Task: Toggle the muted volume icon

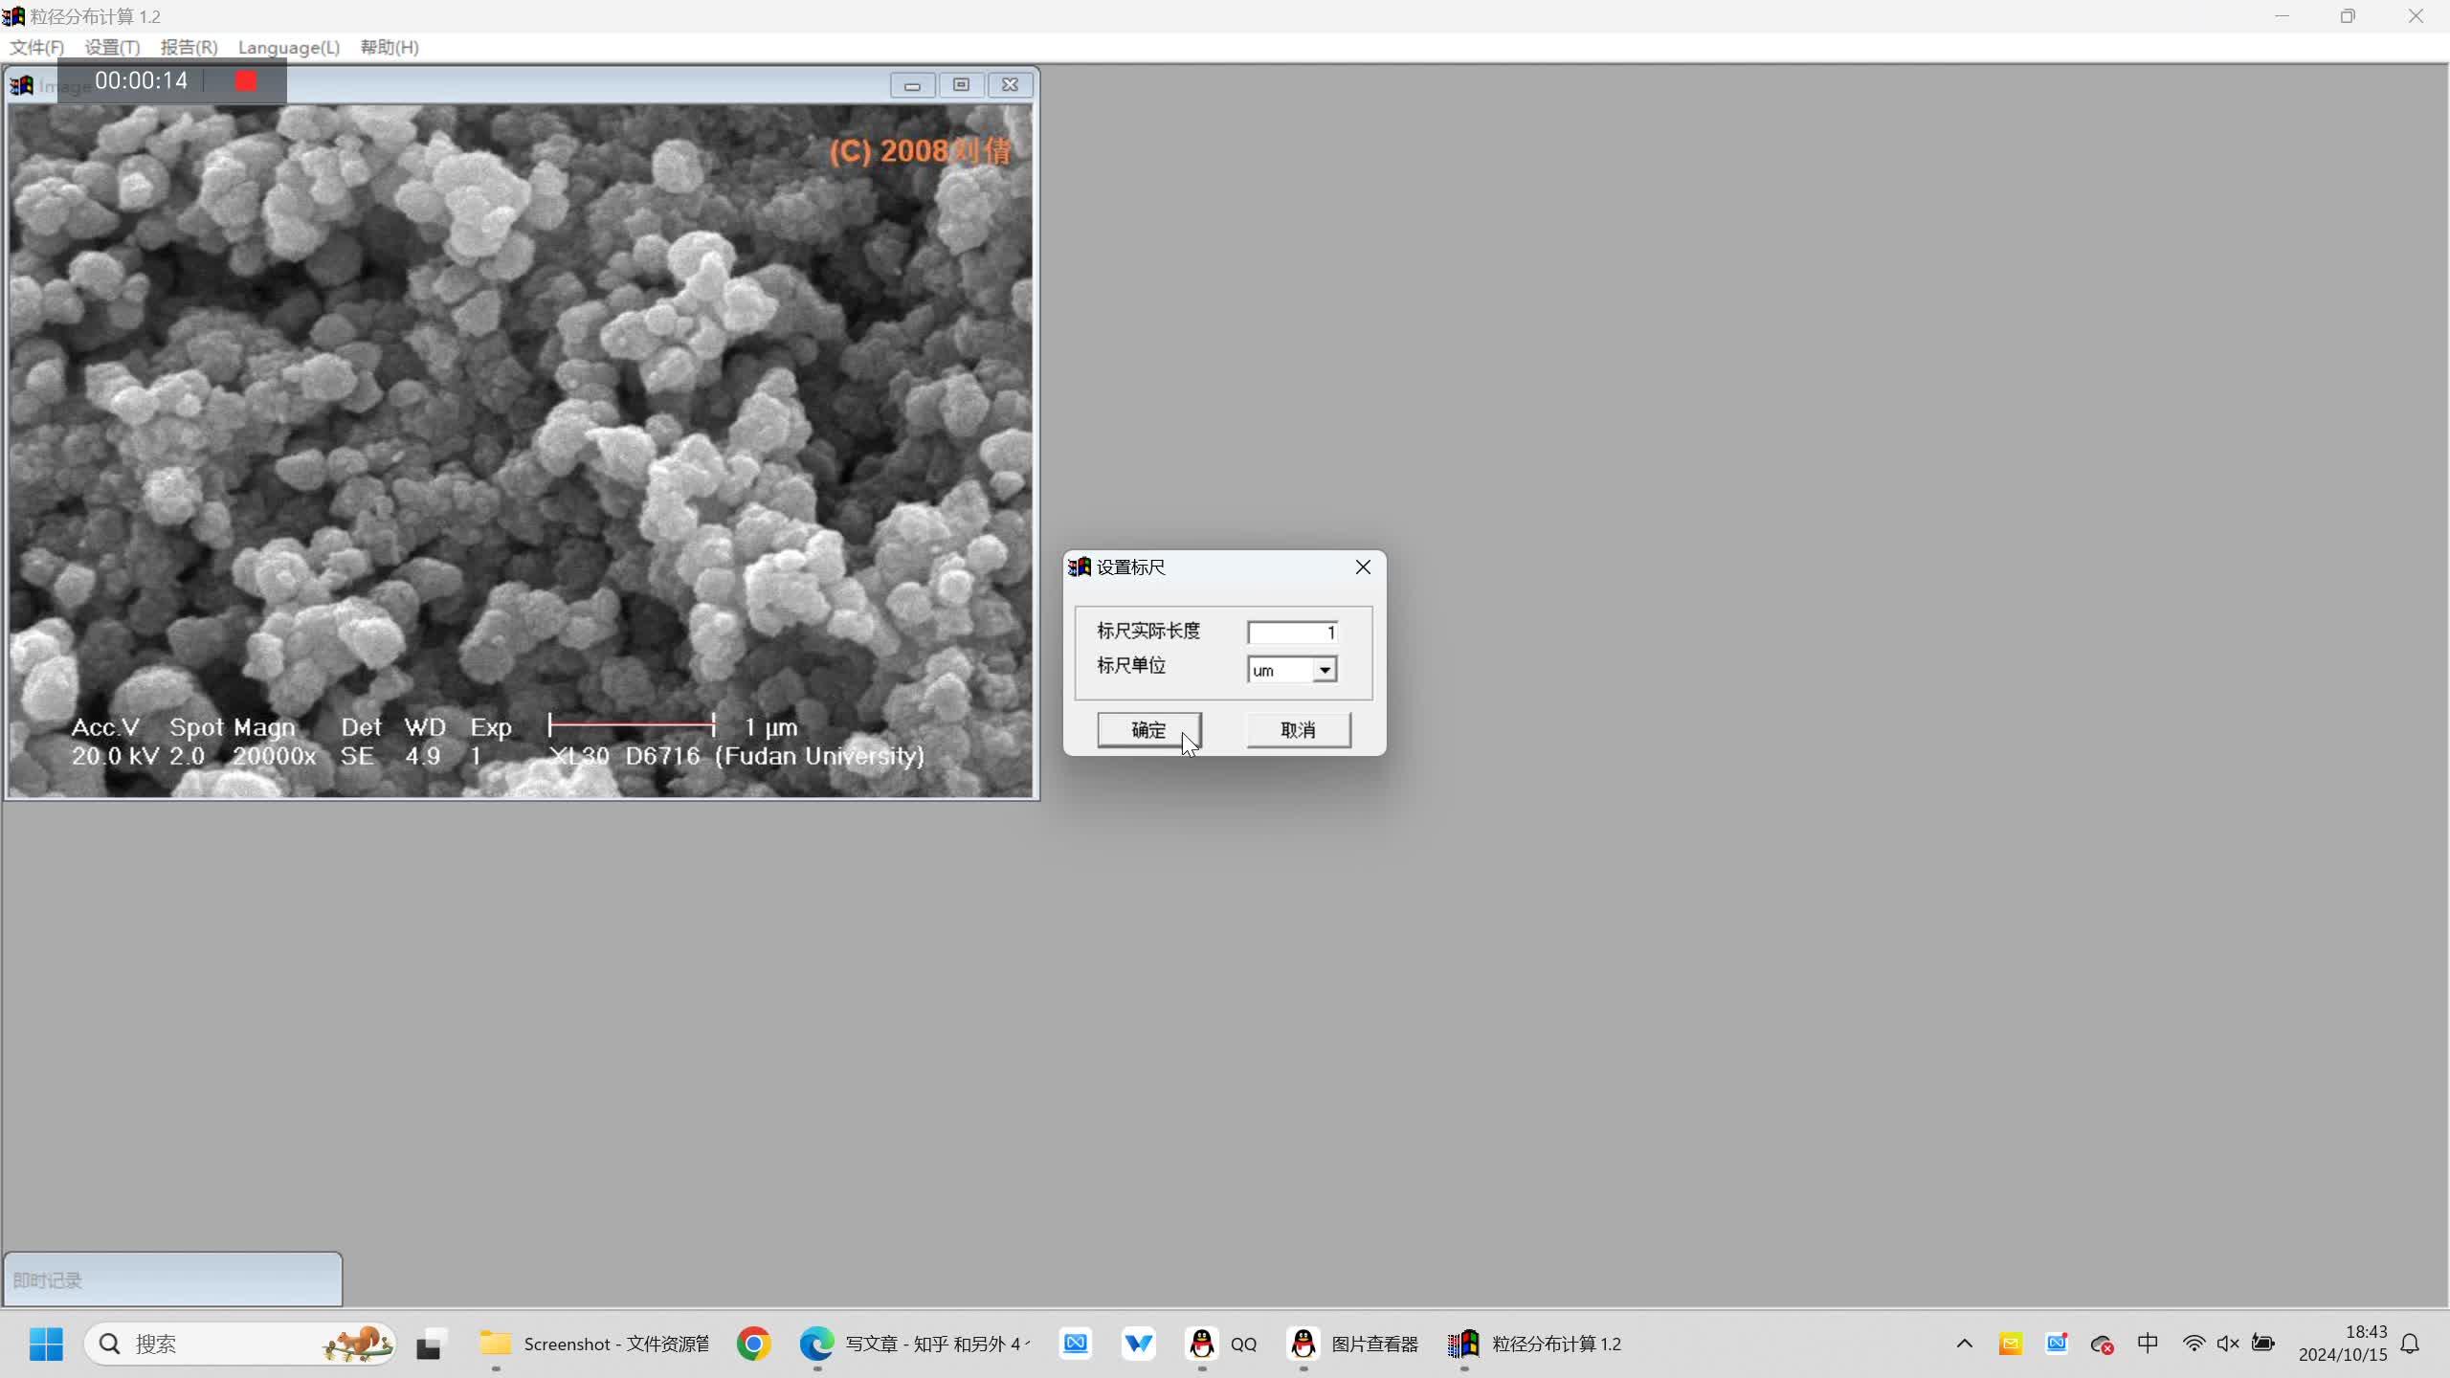Action: 2227,1344
